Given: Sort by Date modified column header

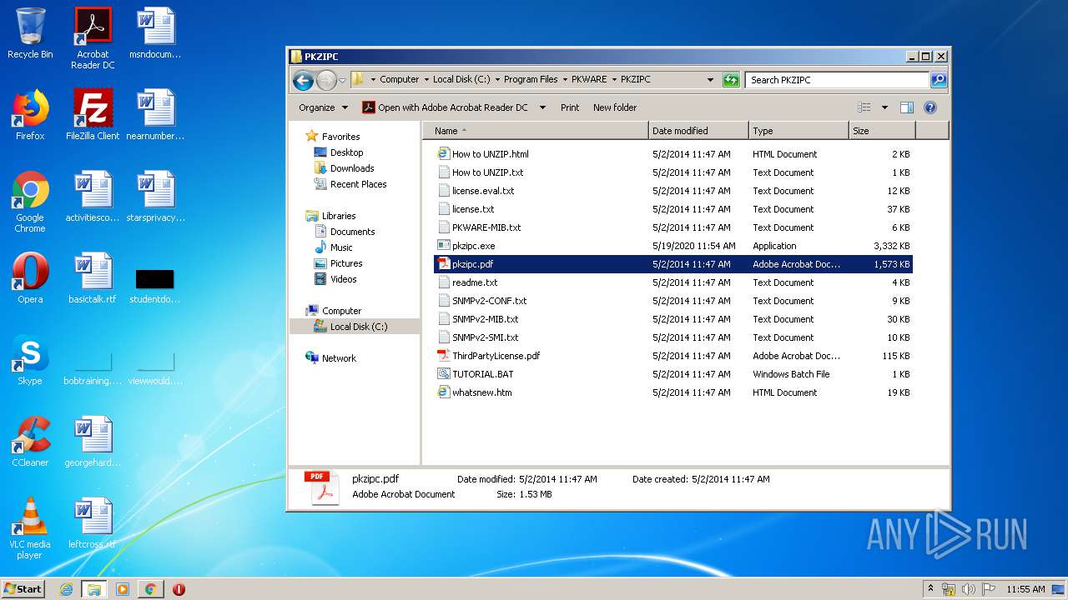Looking at the screenshot, I should click(698, 131).
